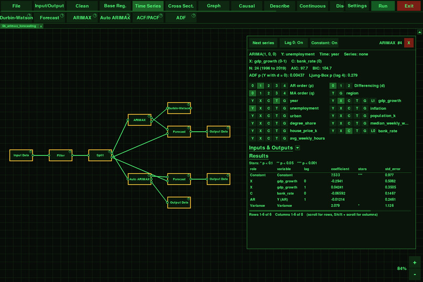Set Differencing (d) to 1

[x=341, y=86]
